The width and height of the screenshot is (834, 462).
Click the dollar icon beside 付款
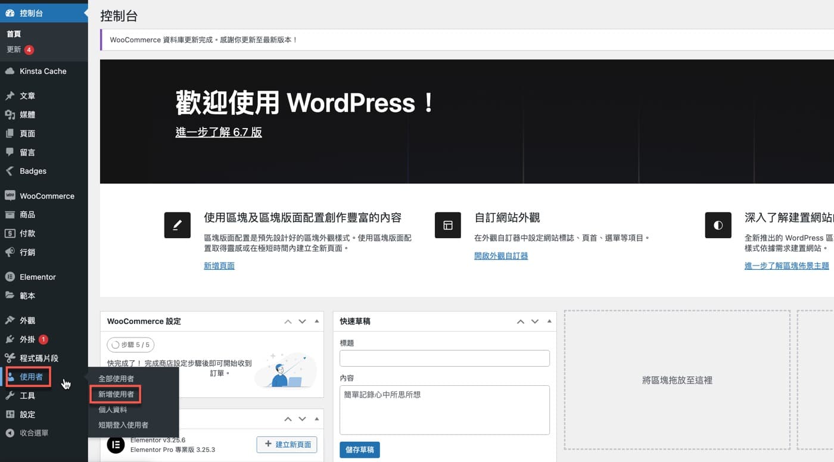point(10,233)
